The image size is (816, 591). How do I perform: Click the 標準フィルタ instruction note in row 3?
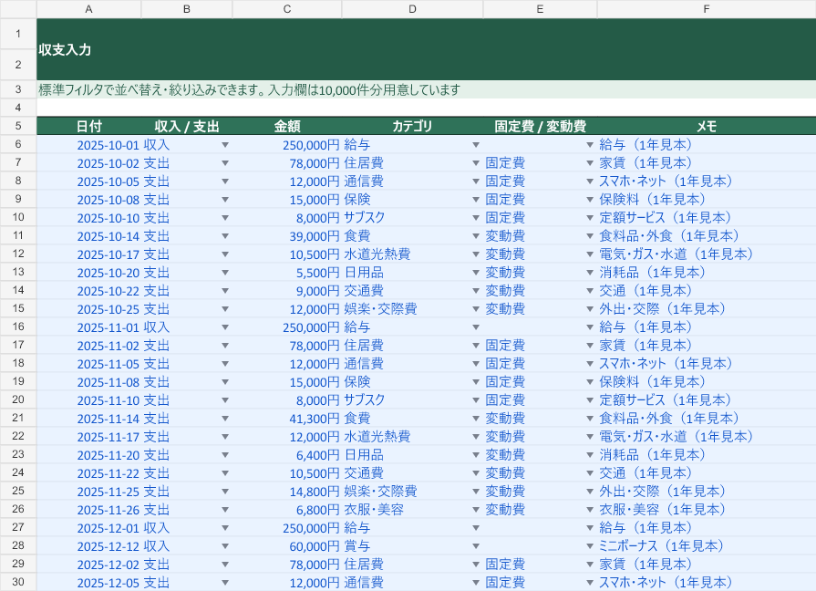point(426,89)
